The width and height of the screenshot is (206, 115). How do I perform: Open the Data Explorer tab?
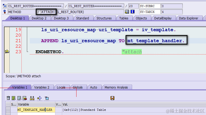[x=189, y=18]
